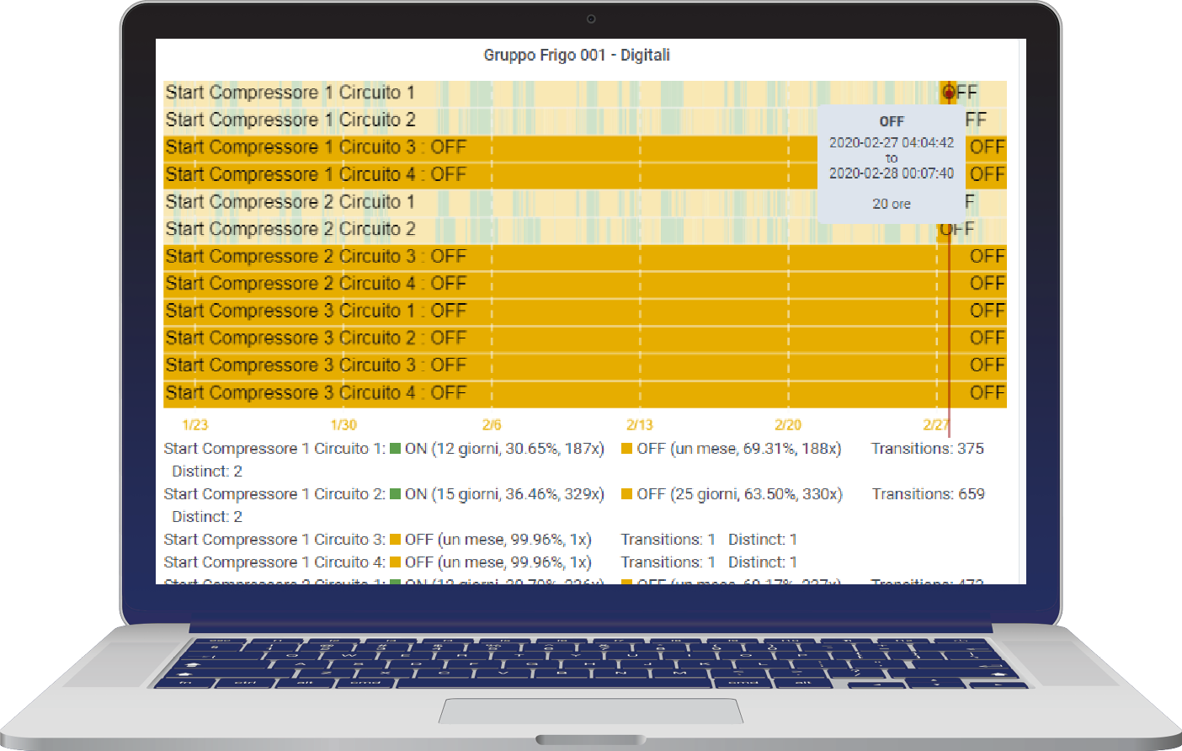Click the orange OFF swatch for Compressore 1 Circuito 2 legend
Viewport: 1182px width, 751px height.
point(626,494)
